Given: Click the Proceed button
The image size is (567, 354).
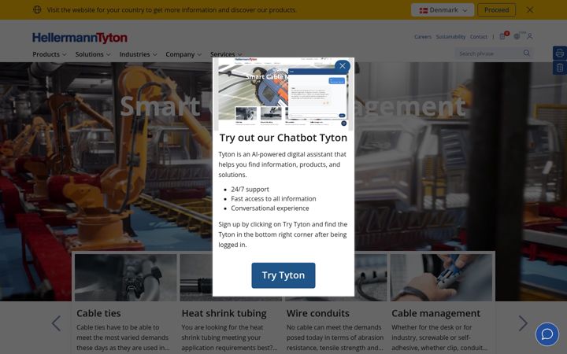Looking at the screenshot, I should tap(496, 9).
